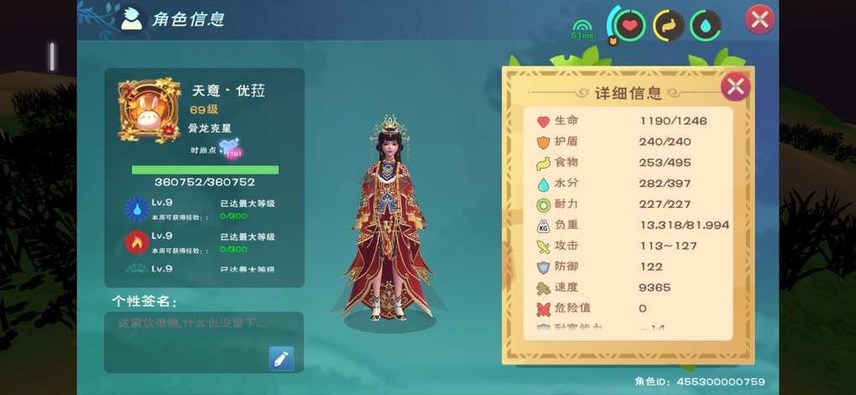
Task: Tap the 危险值 danger value icon
Action: point(543,309)
